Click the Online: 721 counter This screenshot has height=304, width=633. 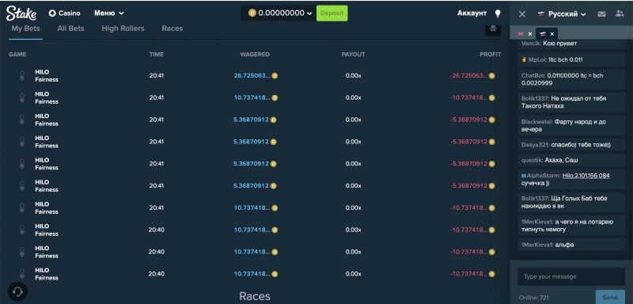coord(533,298)
